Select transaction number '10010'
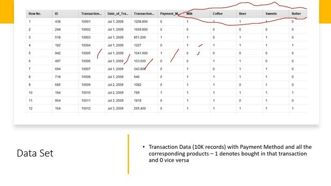Screen dimensions: 331x186 (86, 93)
